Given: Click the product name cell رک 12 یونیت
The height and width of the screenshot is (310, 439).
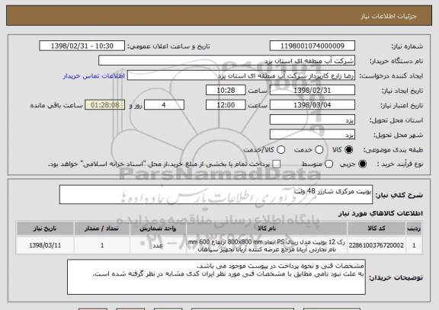Looking at the screenshot, I should point(267,245).
